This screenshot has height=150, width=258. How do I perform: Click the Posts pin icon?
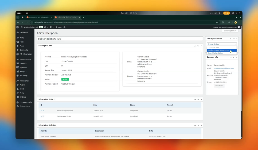18,38
